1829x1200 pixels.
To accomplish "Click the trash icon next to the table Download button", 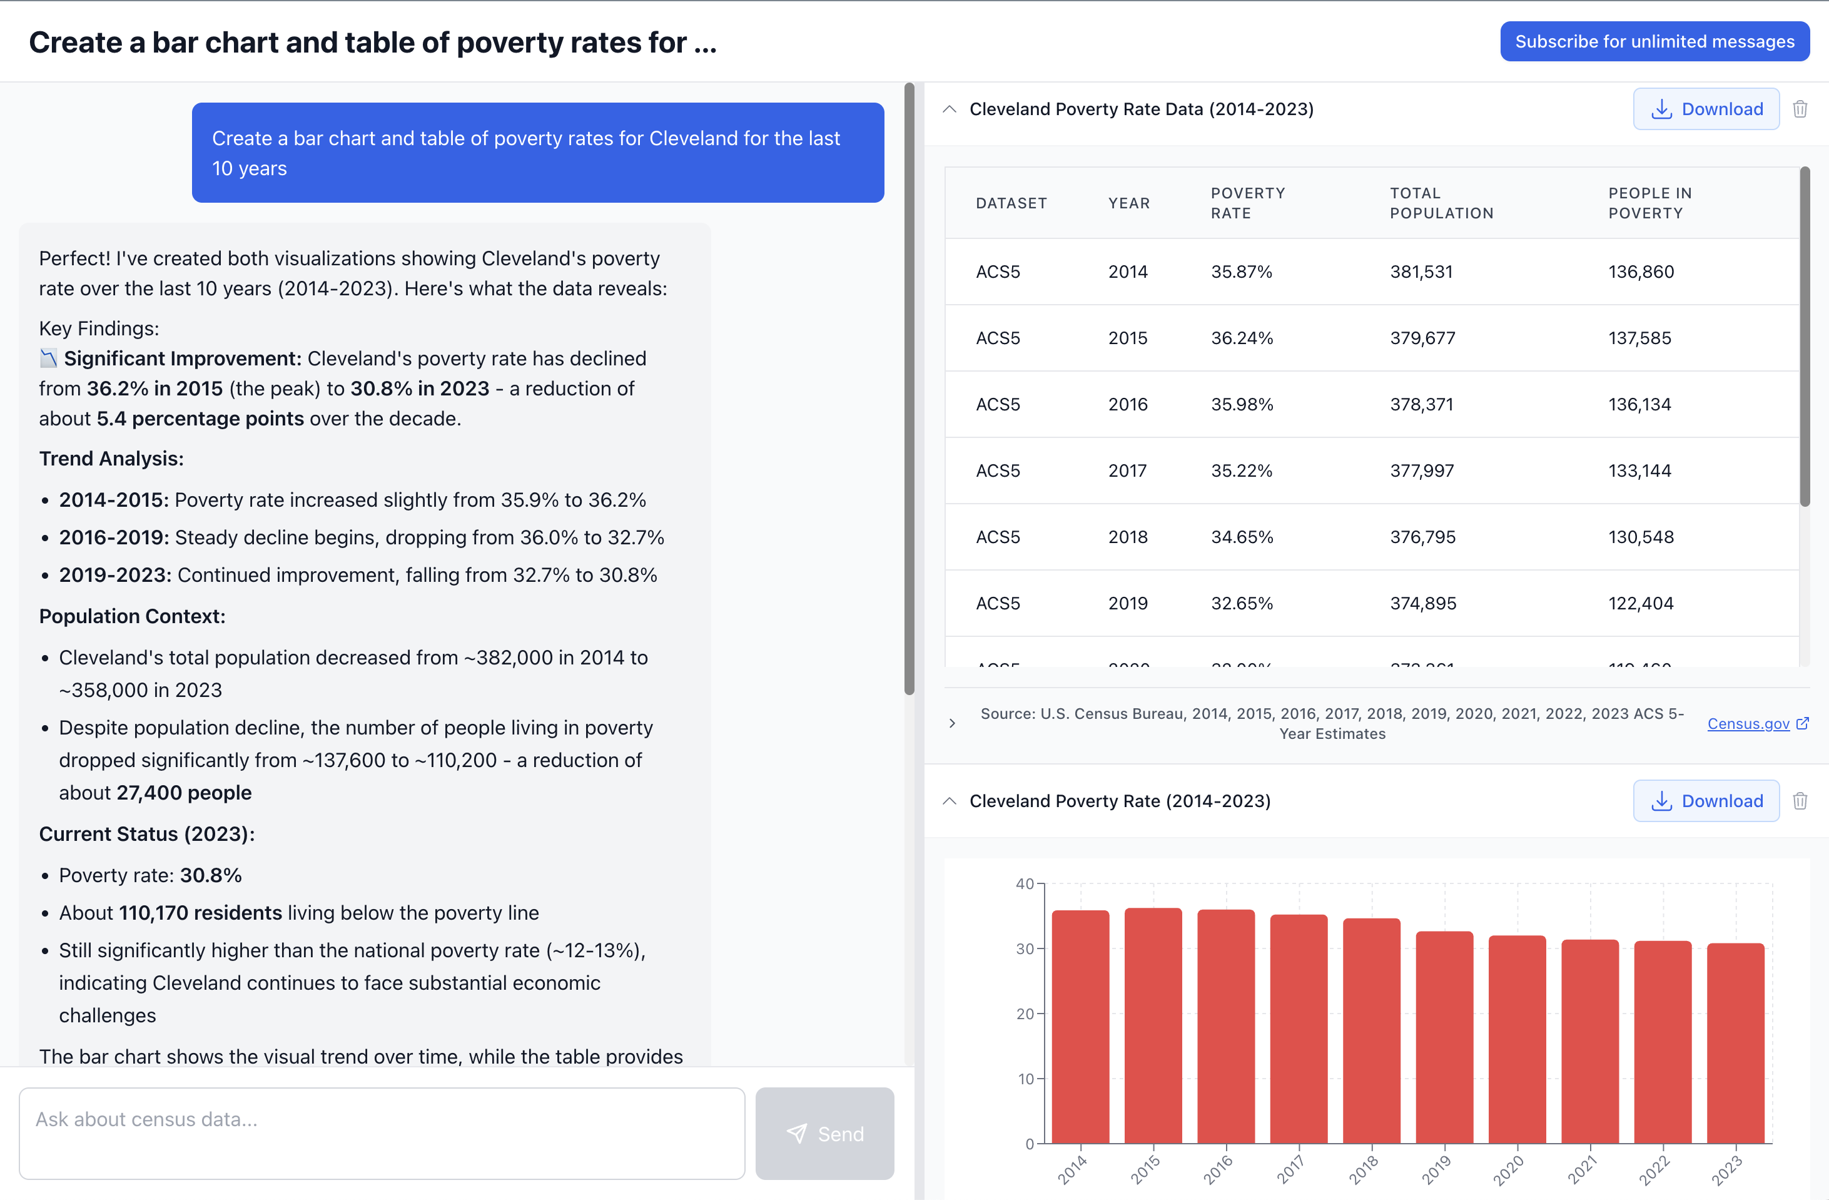I will click(x=1801, y=108).
